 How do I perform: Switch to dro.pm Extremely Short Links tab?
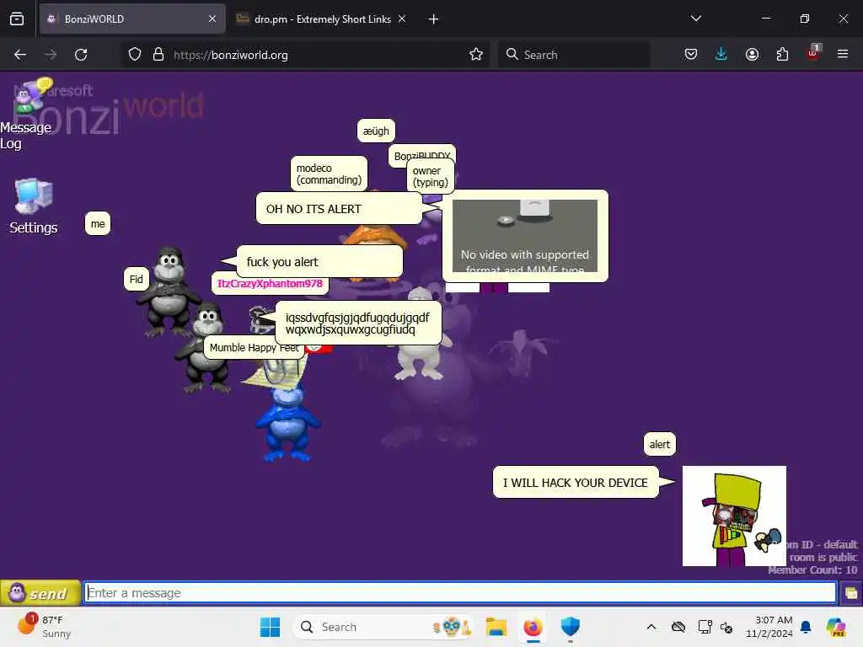322,19
